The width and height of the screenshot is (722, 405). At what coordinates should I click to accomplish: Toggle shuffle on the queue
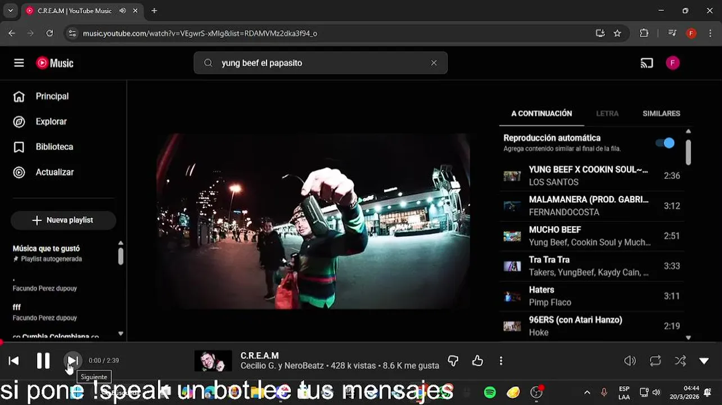680,361
